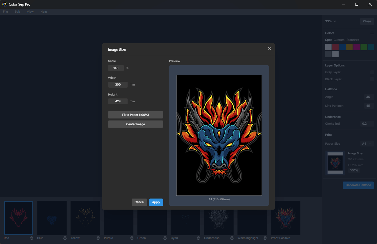The image size is (377, 244).
Task: Click the Apply button
Action: point(156,202)
